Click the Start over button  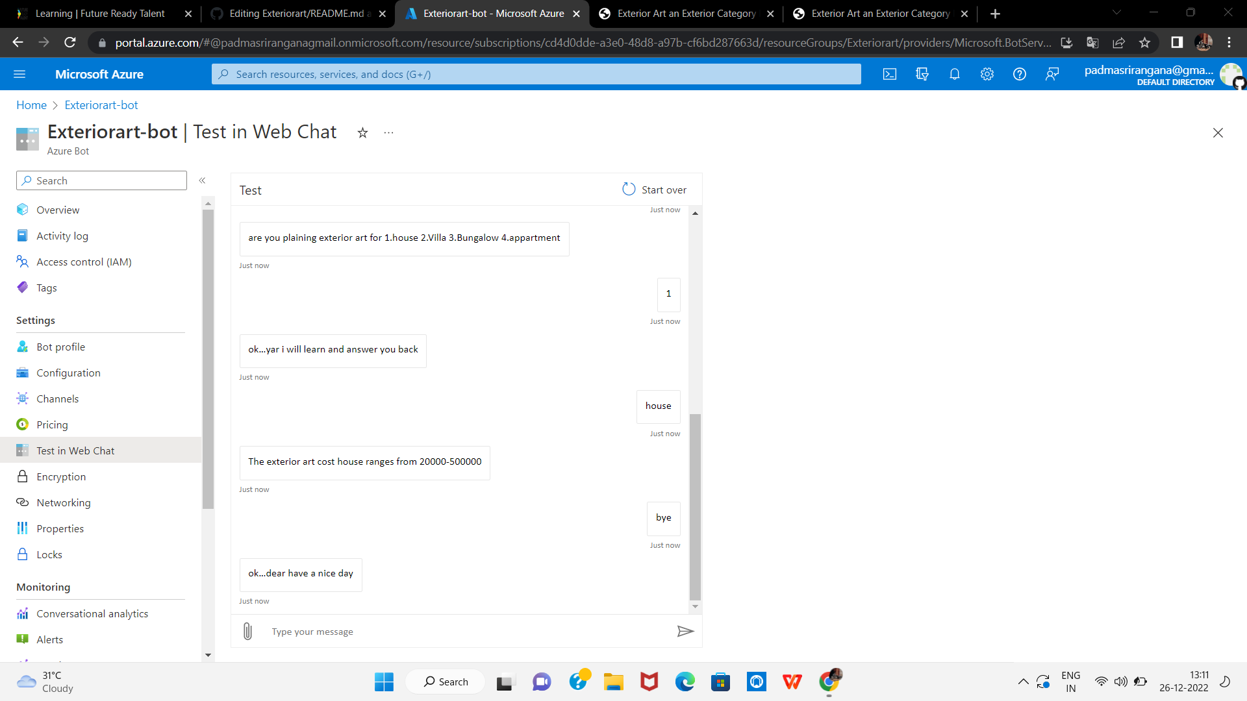coord(655,190)
